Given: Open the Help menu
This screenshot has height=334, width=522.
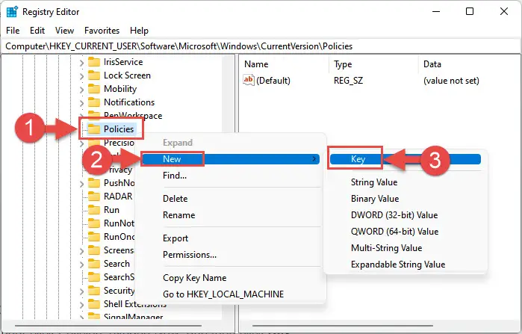Looking at the screenshot, I should pyautogui.click(x=139, y=31).
